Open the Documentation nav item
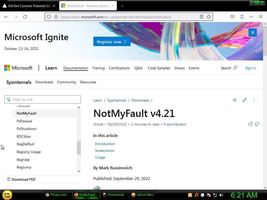The height and width of the screenshot is (200, 267). click(x=76, y=68)
